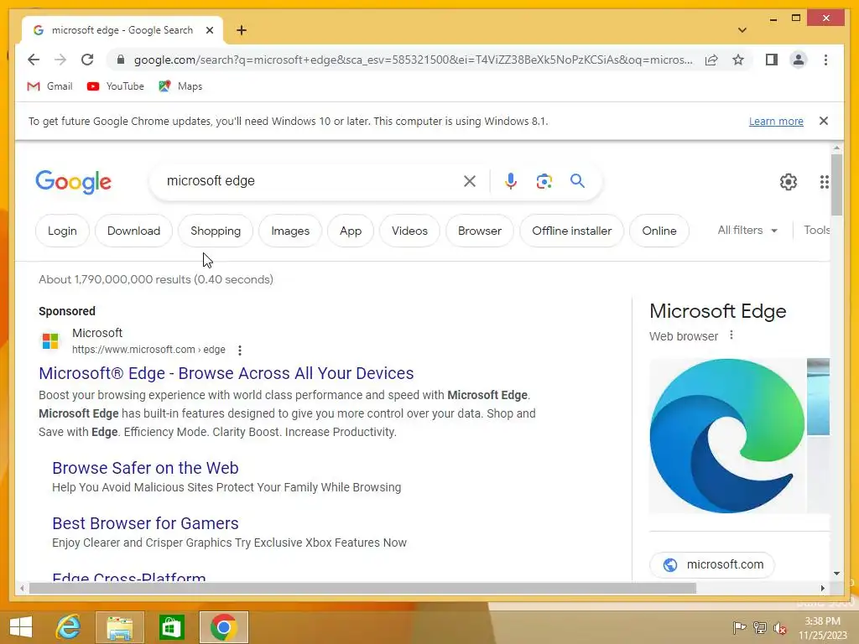Open the tab search chevron in title bar
The height and width of the screenshot is (644, 859).
pyautogui.click(x=742, y=30)
